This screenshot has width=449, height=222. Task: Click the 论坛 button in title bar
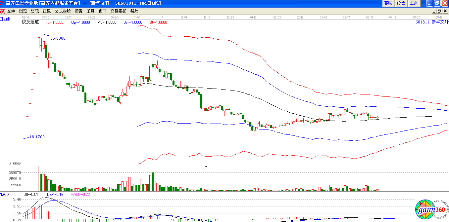[x=401, y=3]
